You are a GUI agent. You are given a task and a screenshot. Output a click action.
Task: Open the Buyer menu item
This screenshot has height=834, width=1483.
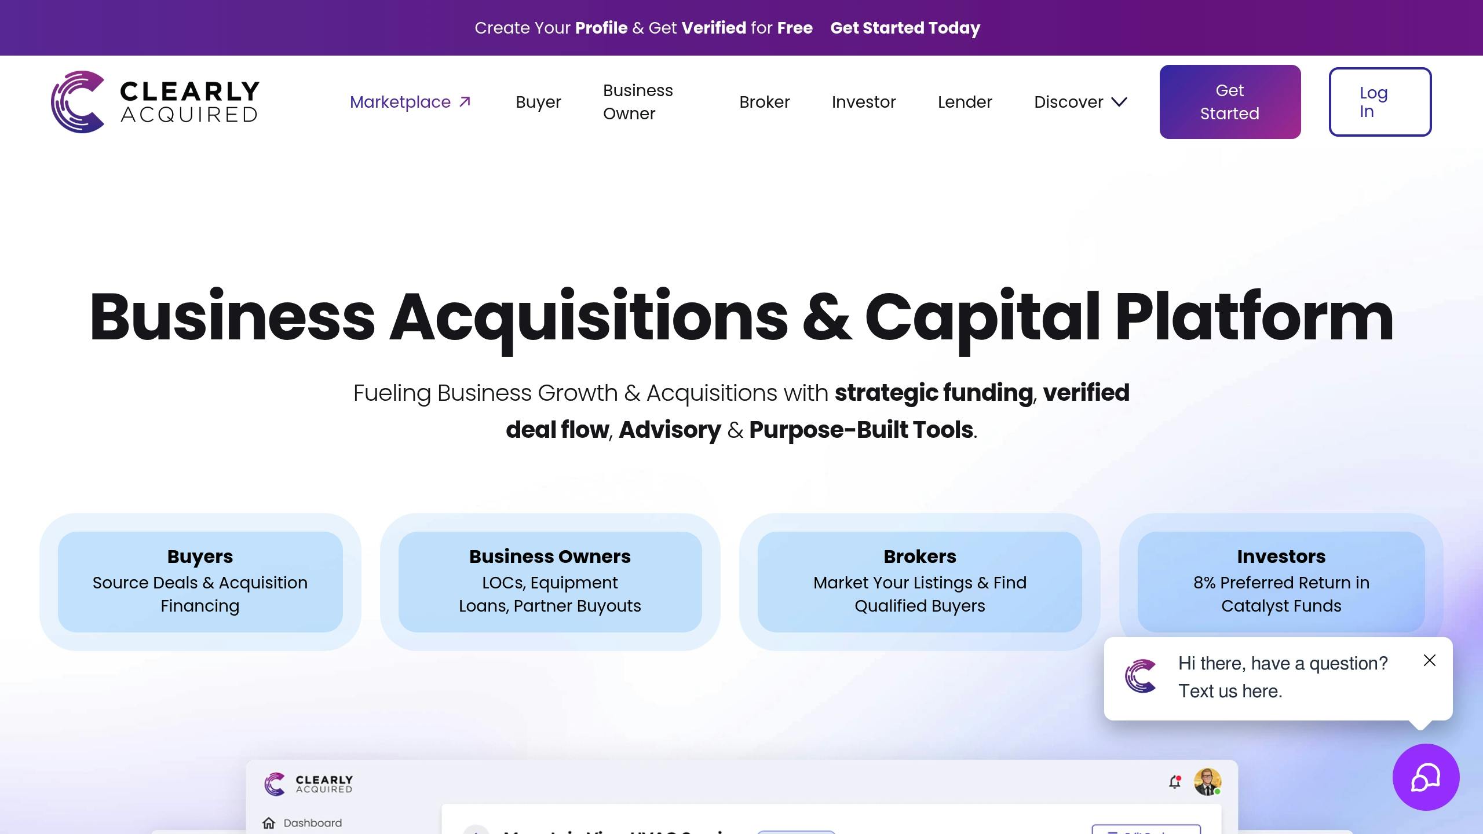[538, 102]
